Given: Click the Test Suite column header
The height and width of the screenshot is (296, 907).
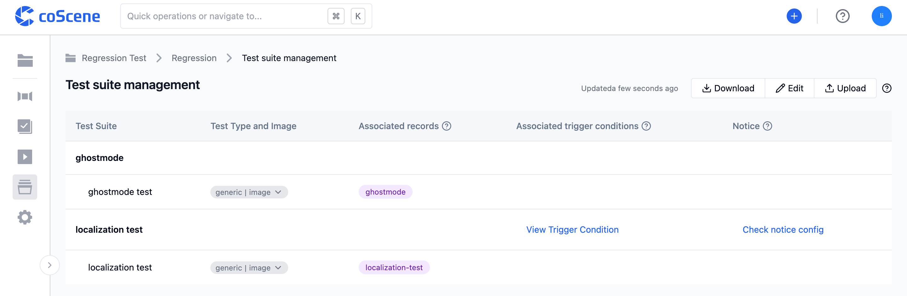Looking at the screenshot, I should click(96, 126).
